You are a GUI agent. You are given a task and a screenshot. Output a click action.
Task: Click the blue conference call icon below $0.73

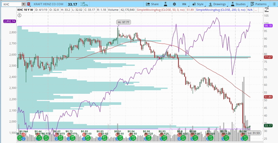pos(68,139)
